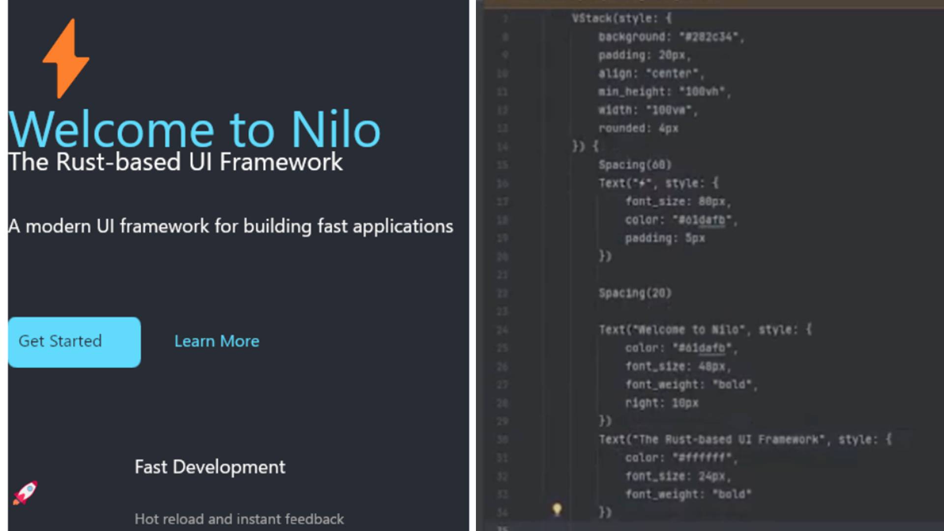Click the Fast Development feature title
The image size is (944, 531).
(x=210, y=467)
